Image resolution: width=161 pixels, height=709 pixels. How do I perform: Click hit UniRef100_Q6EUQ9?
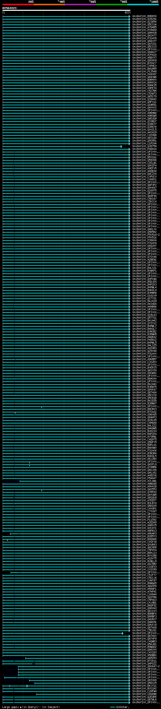[144, 119]
